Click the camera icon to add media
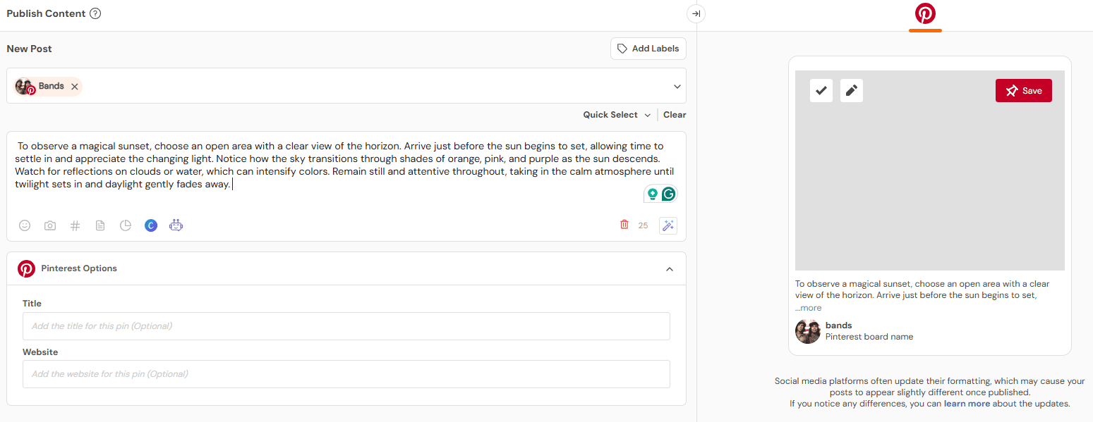The image size is (1093, 422). 49,225
